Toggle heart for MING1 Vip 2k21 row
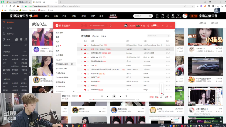 click(x=85, y=57)
